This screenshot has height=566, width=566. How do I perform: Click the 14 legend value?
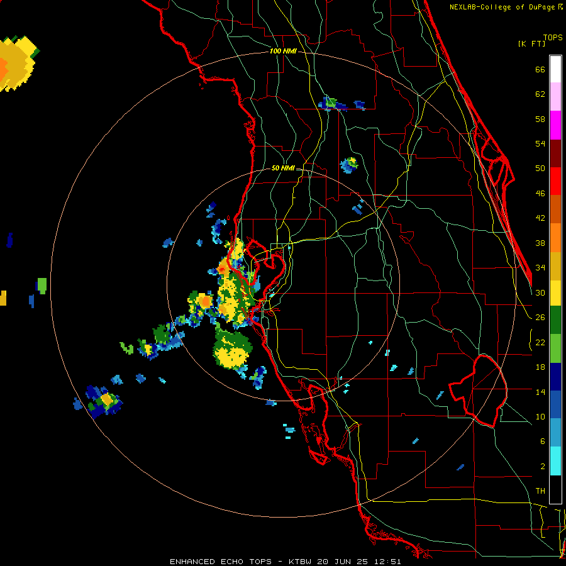pyautogui.click(x=540, y=392)
